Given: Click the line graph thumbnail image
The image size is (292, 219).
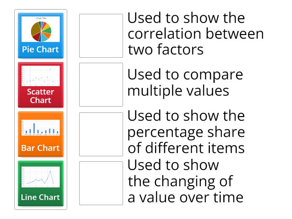Looking at the screenshot, I should [x=41, y=177].
